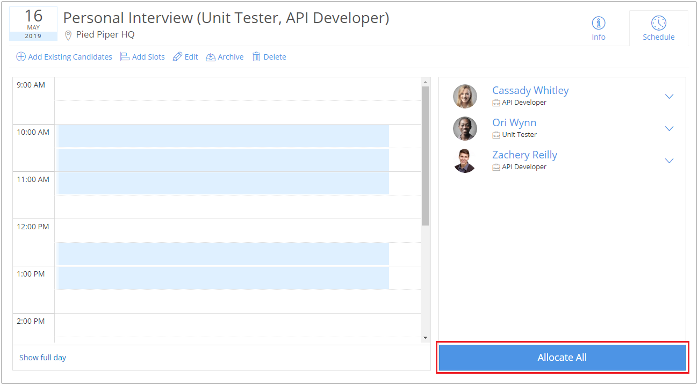Open Cassady Whitley's name link
The image size is (698, 385).
pyautogui.click(x=530, y=91)
